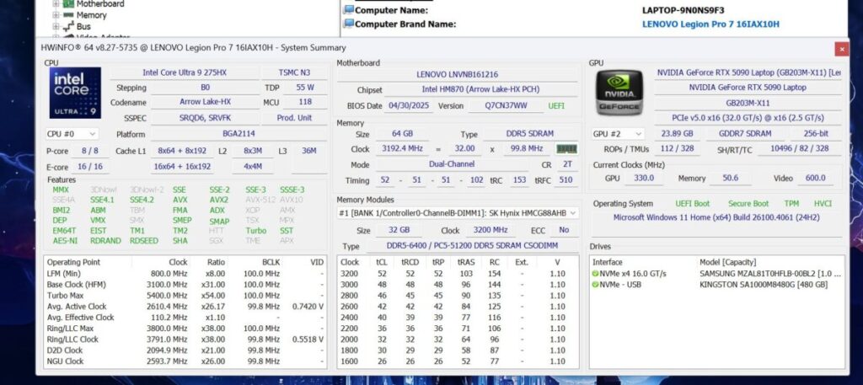Screen dimensions: 863x385
Task: Click the green status icon for the NVMe x4 drive
Action: (x=596, y=273)
